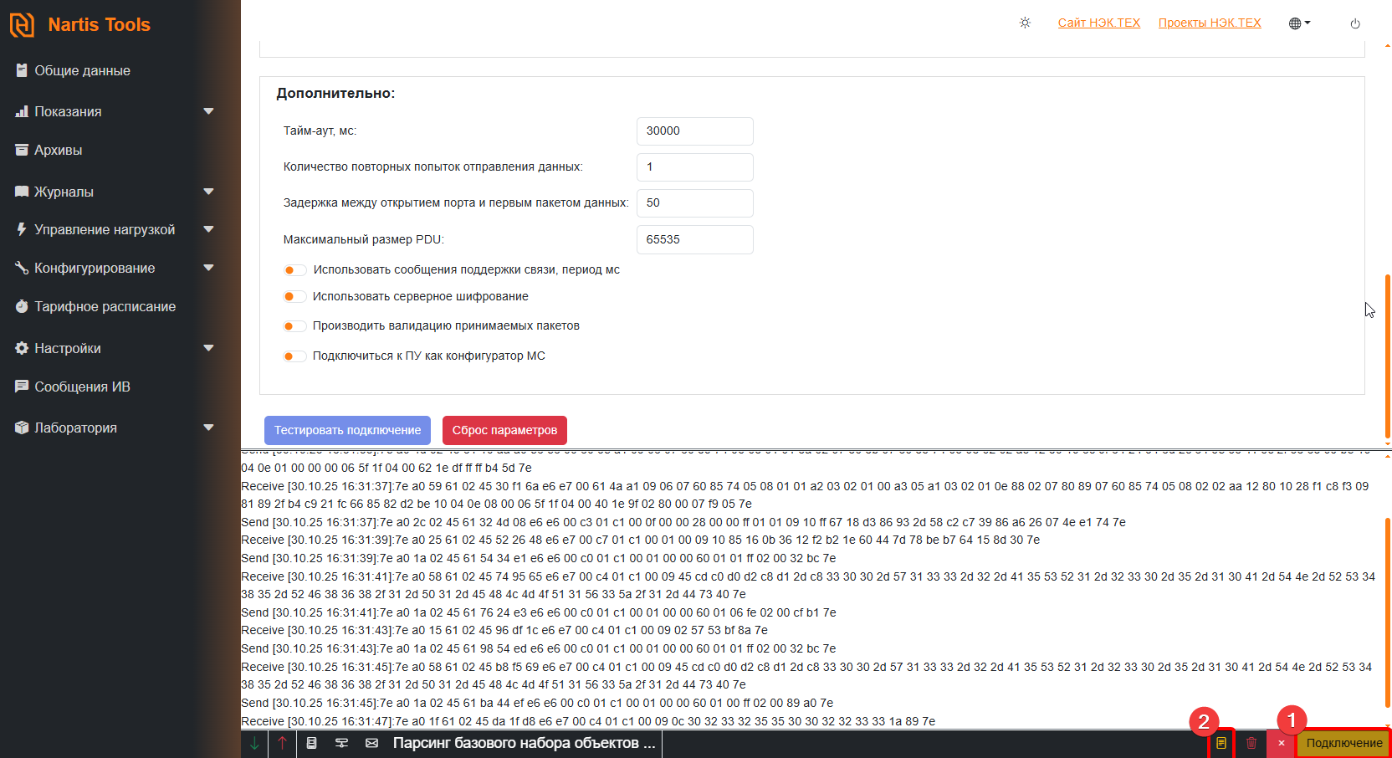Open Тарифное расписание in the sidebar

point(105,306)
